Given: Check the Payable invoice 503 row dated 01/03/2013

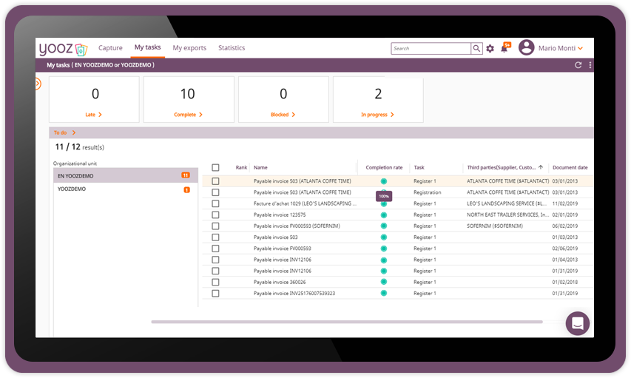Looking at the screenshot, I should (x=215, y=237).
